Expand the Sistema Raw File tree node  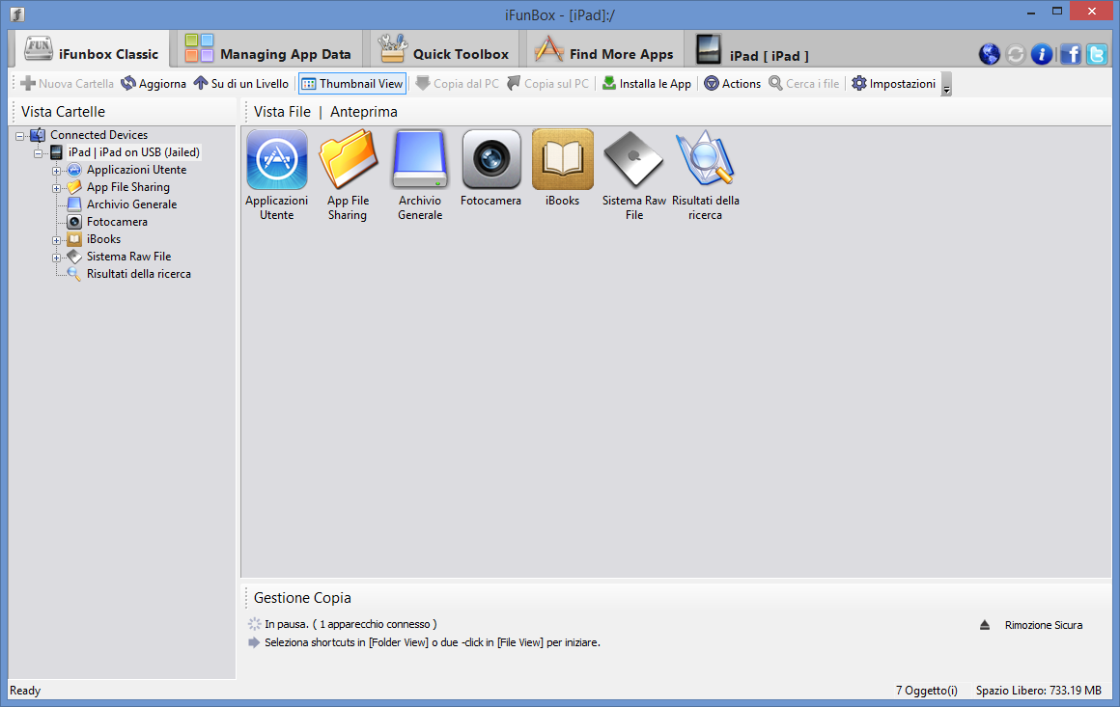tap(56, 258)
